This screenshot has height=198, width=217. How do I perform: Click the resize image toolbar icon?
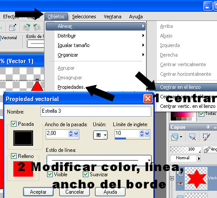[x=13, y=27]
